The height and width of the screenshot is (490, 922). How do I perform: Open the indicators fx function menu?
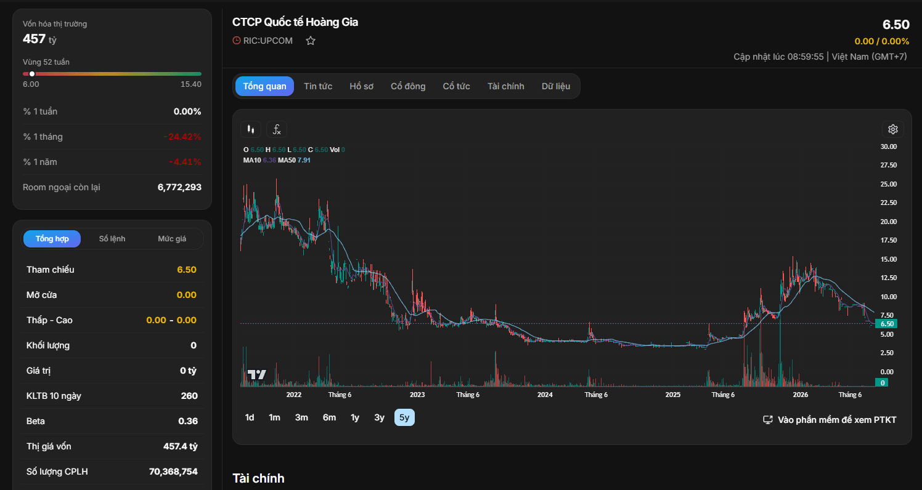(x=277, y=129)
